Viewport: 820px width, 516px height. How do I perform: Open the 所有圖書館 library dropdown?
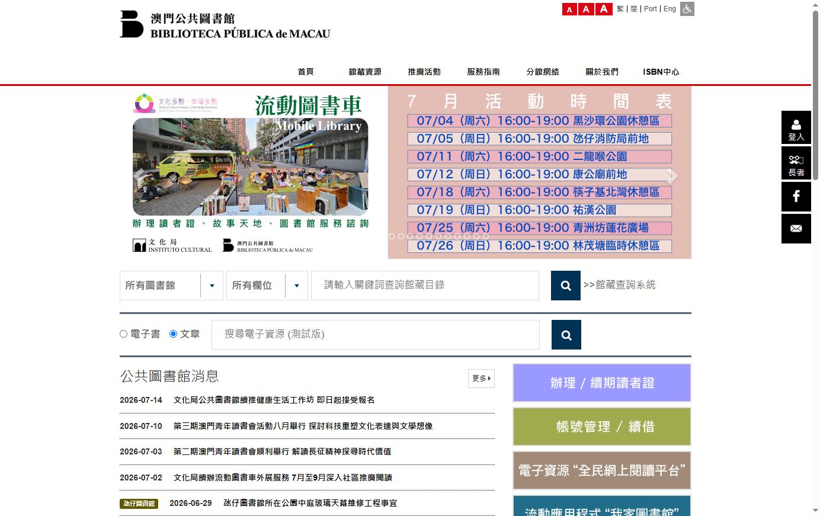[171, 286]
